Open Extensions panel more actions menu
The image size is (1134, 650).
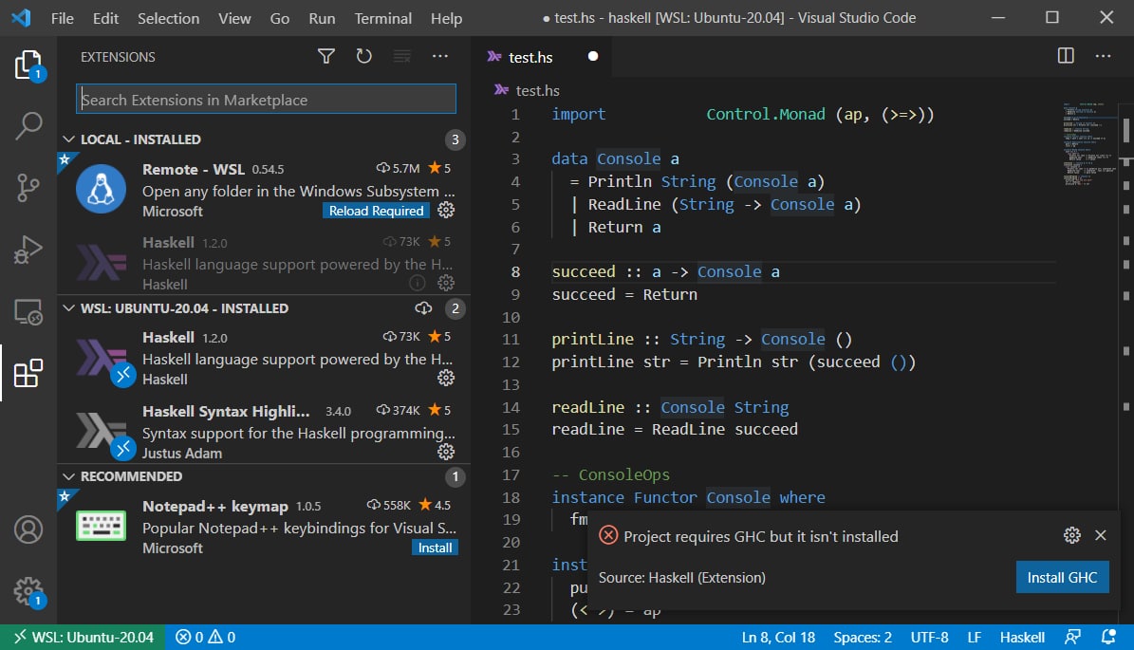click(439, 56)
